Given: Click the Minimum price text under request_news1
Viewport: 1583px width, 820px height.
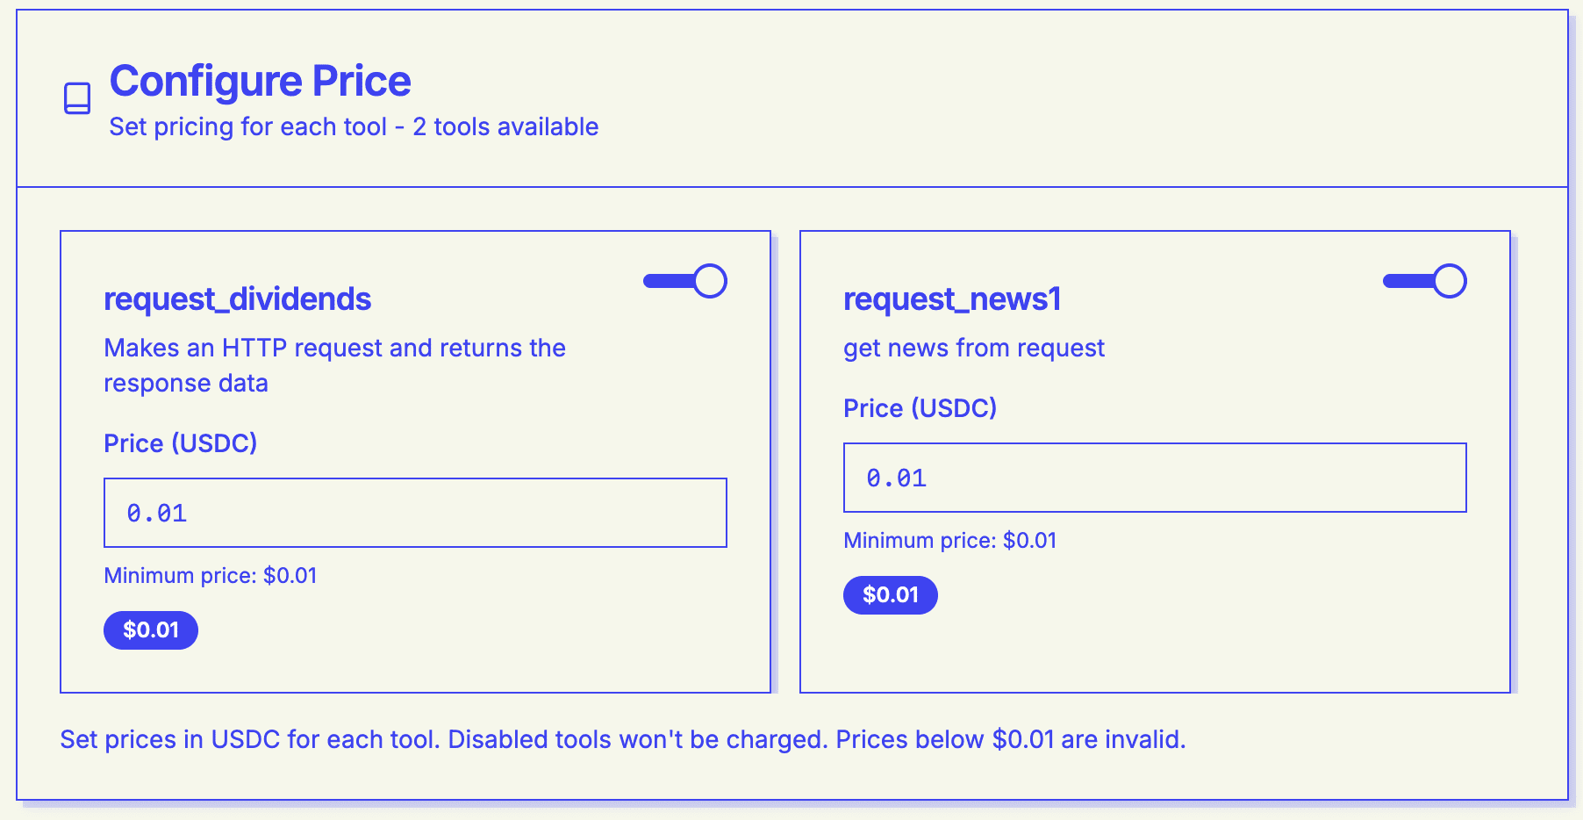Looking at the screenshot, I should click(950, 541).
